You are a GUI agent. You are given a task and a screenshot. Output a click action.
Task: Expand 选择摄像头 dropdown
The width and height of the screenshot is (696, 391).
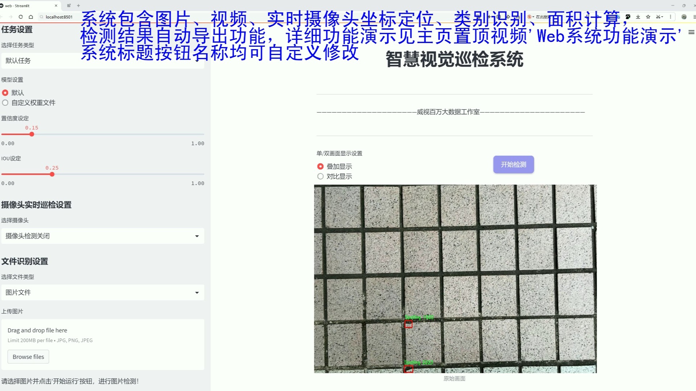pyautogui.click(x=102, y=235)
